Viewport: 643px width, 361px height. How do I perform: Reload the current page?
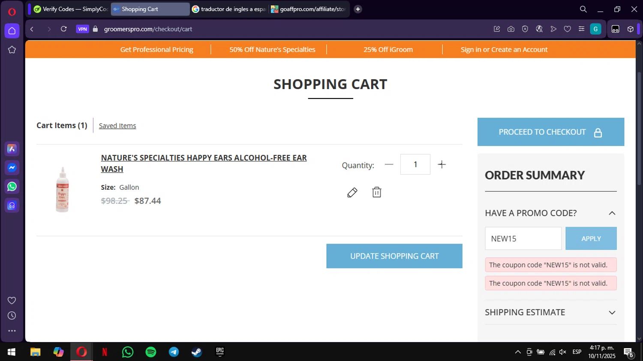click(x=63, y=29)
